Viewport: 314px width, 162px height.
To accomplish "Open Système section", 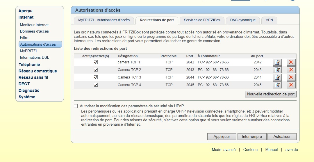I will click(x=27, y=97).
